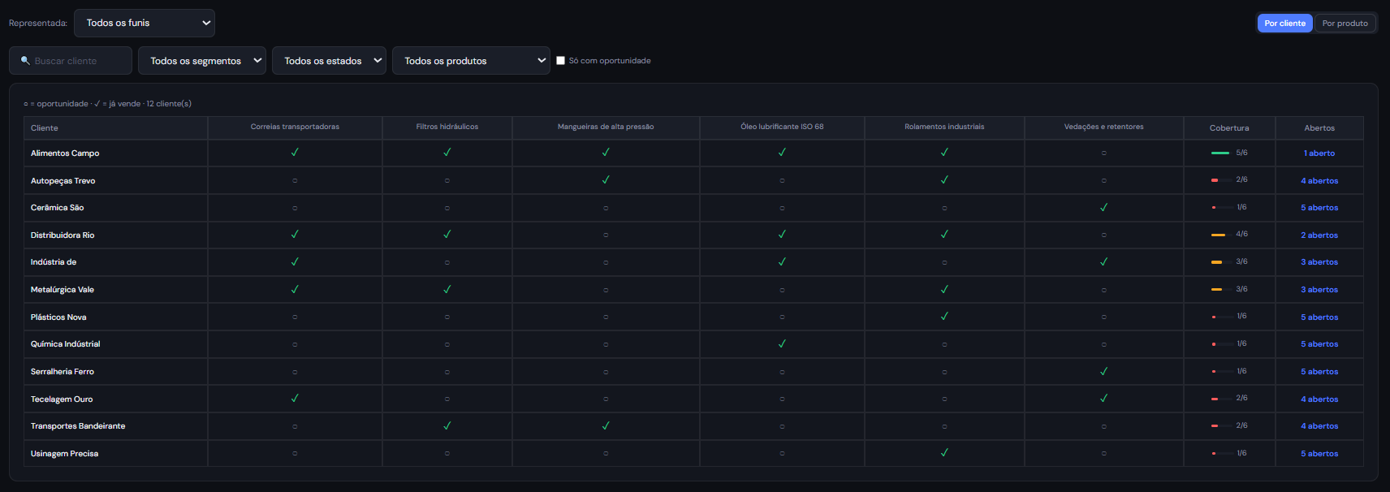Click Química Indústrial Rolamentos opportunity circle
The image size is (1390, 492).
[944, 344]
